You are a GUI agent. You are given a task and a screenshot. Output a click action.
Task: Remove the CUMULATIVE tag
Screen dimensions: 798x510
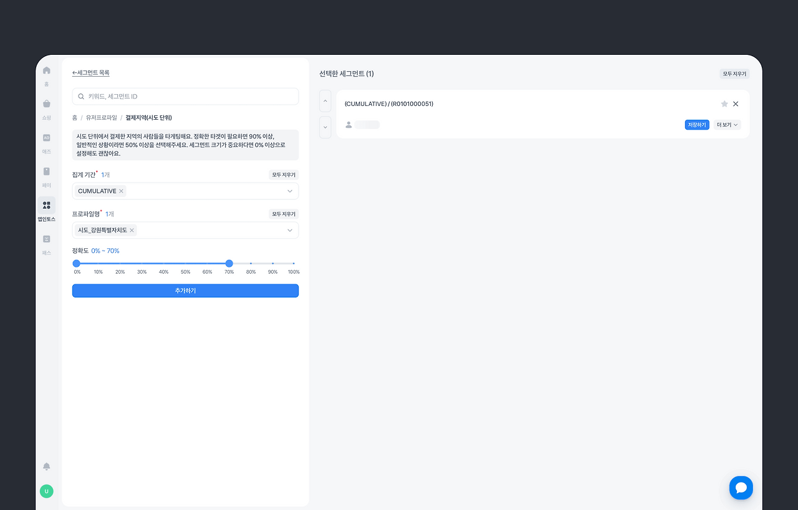(x=121, y=191)
